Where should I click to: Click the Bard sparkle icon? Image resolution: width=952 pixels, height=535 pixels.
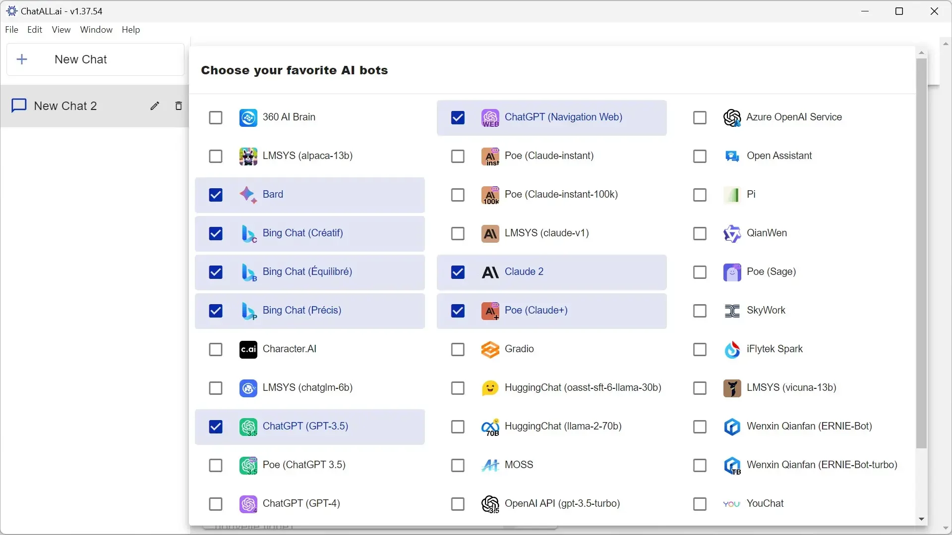pos(248,195)
